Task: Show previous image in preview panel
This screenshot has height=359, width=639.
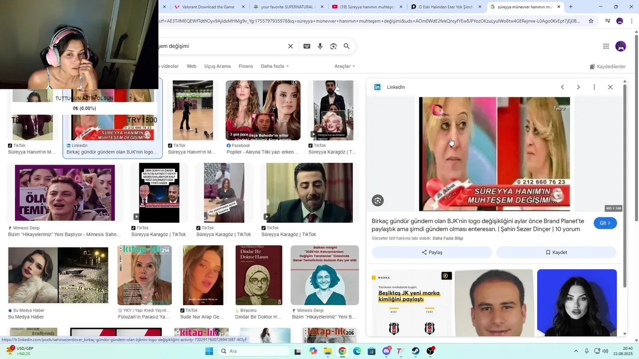Action: [x=563, y=87]
